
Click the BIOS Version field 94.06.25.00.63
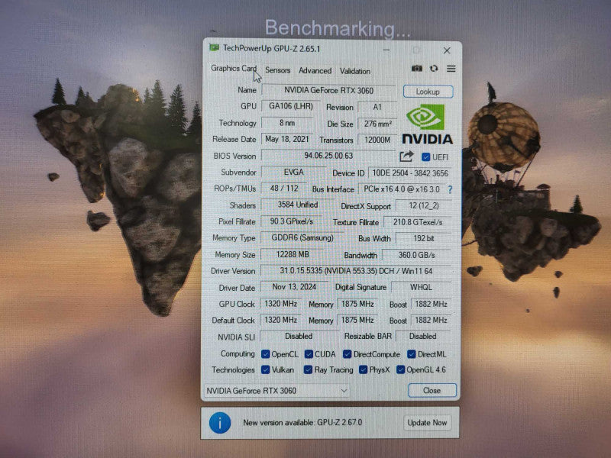point(328,156)
